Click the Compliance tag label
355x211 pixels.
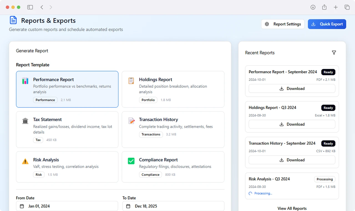point(150,175)
